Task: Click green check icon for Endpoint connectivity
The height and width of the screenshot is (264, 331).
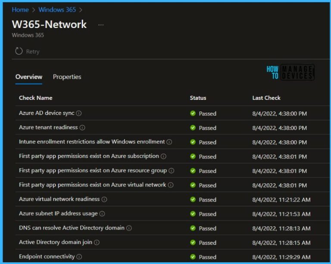Action: pos(193,257)
